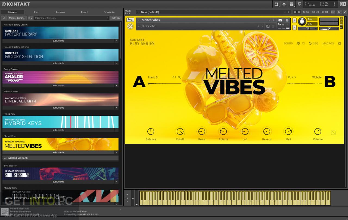Click the Balance knob
348x220 pixels.
pos(151,132)
